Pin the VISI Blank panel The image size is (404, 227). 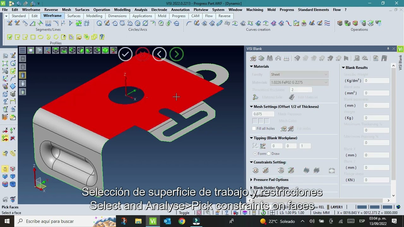388,49
